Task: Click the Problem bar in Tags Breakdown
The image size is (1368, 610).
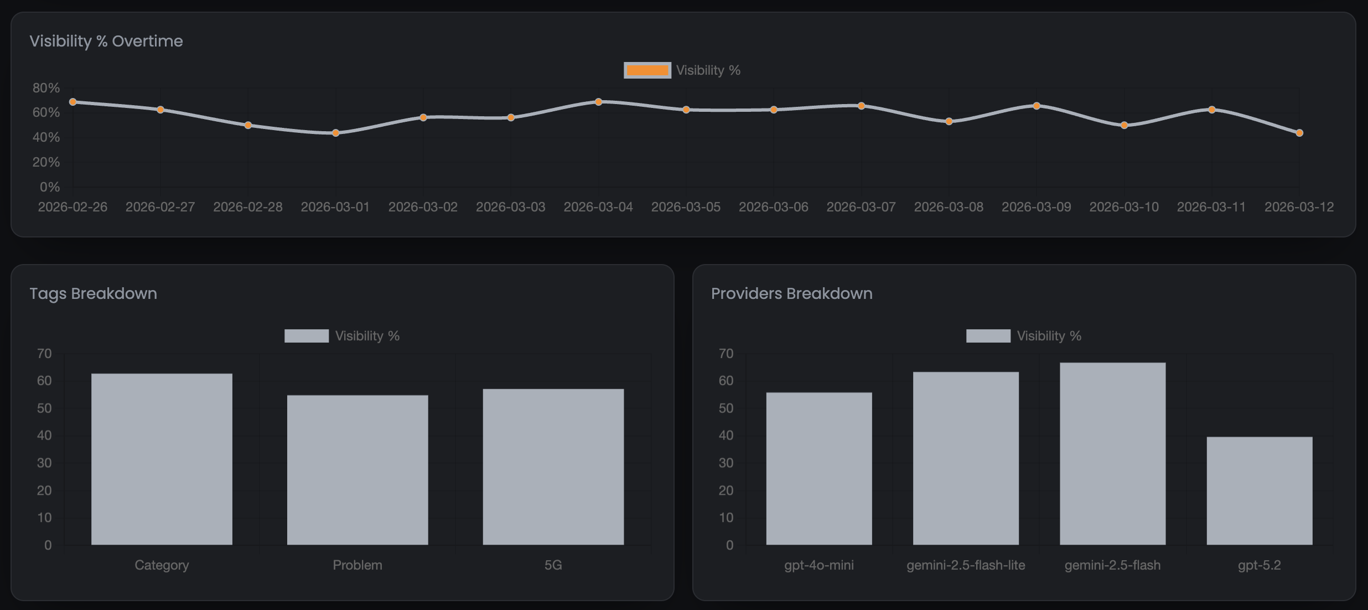Action: click(x=357, y=469)
